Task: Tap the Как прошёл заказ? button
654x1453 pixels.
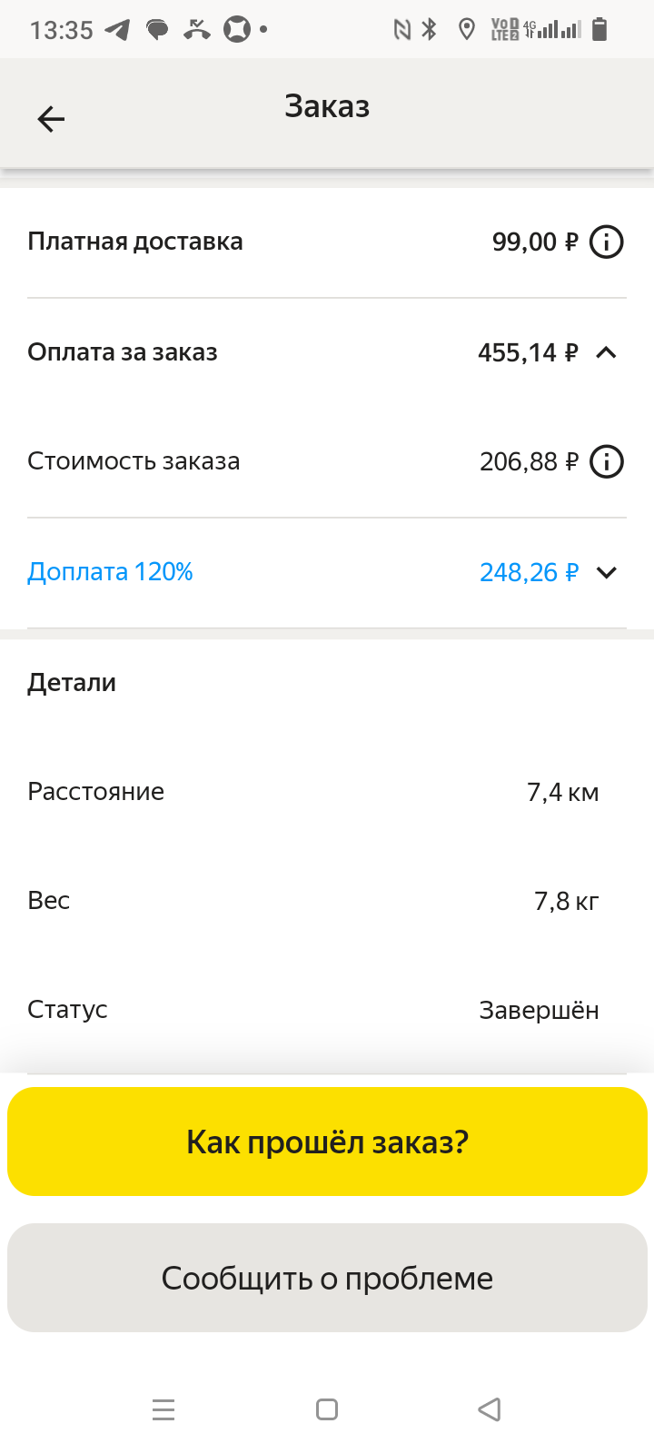Action: [x=327, y=1142]
